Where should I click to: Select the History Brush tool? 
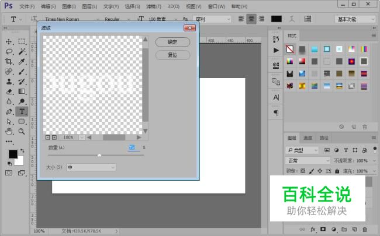pyautogui.click(x=22, y=82)
